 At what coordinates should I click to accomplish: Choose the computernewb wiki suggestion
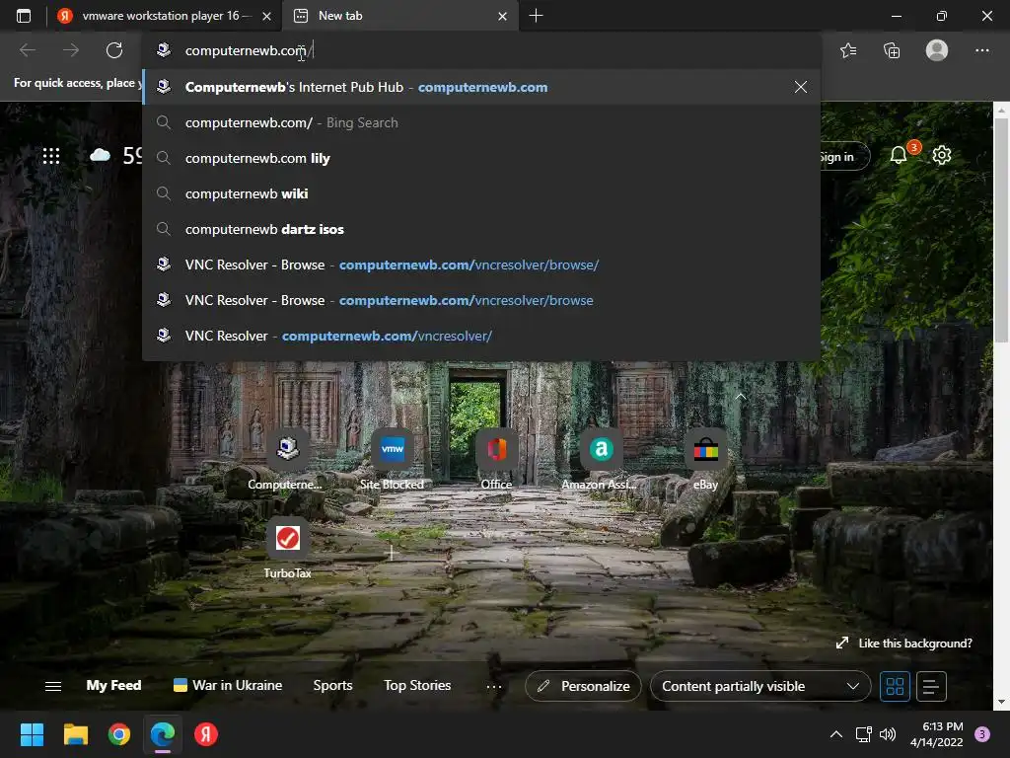tap(481, 193)
